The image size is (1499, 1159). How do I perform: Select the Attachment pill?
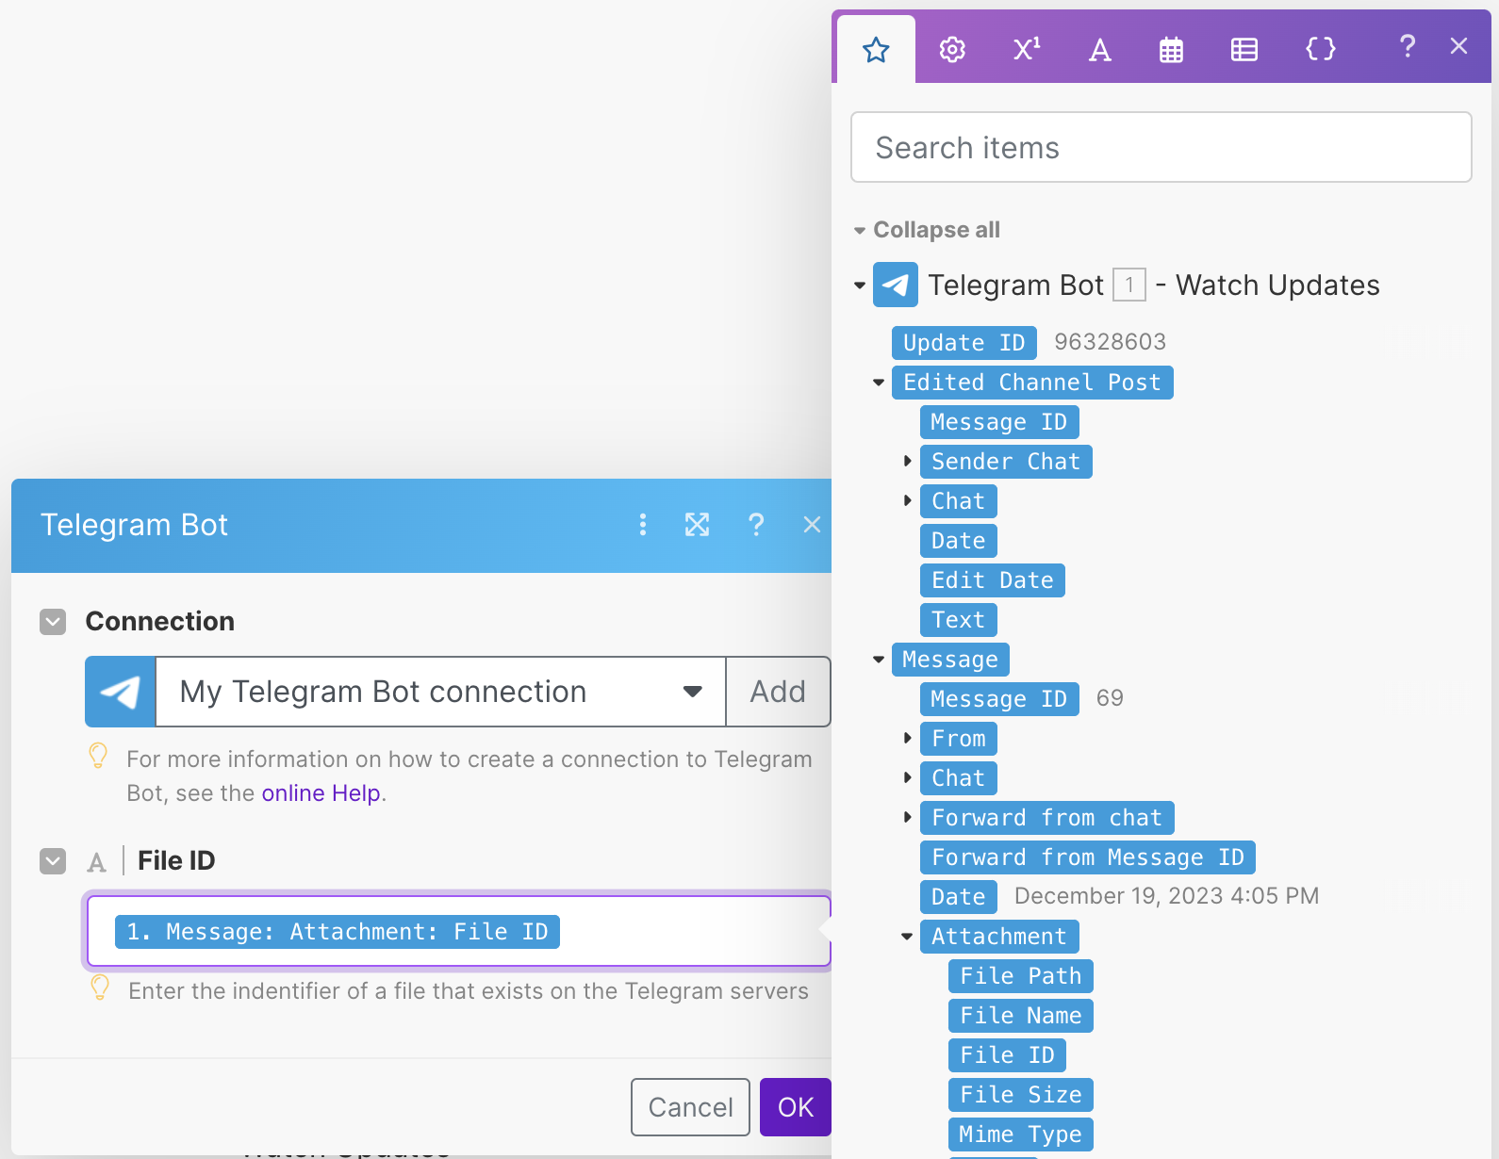coord(999,937)
